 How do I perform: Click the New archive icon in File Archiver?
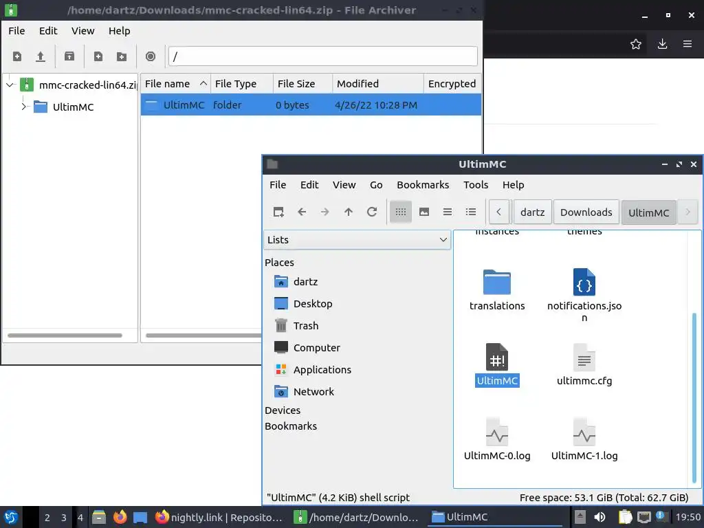[x=17, y=56]
